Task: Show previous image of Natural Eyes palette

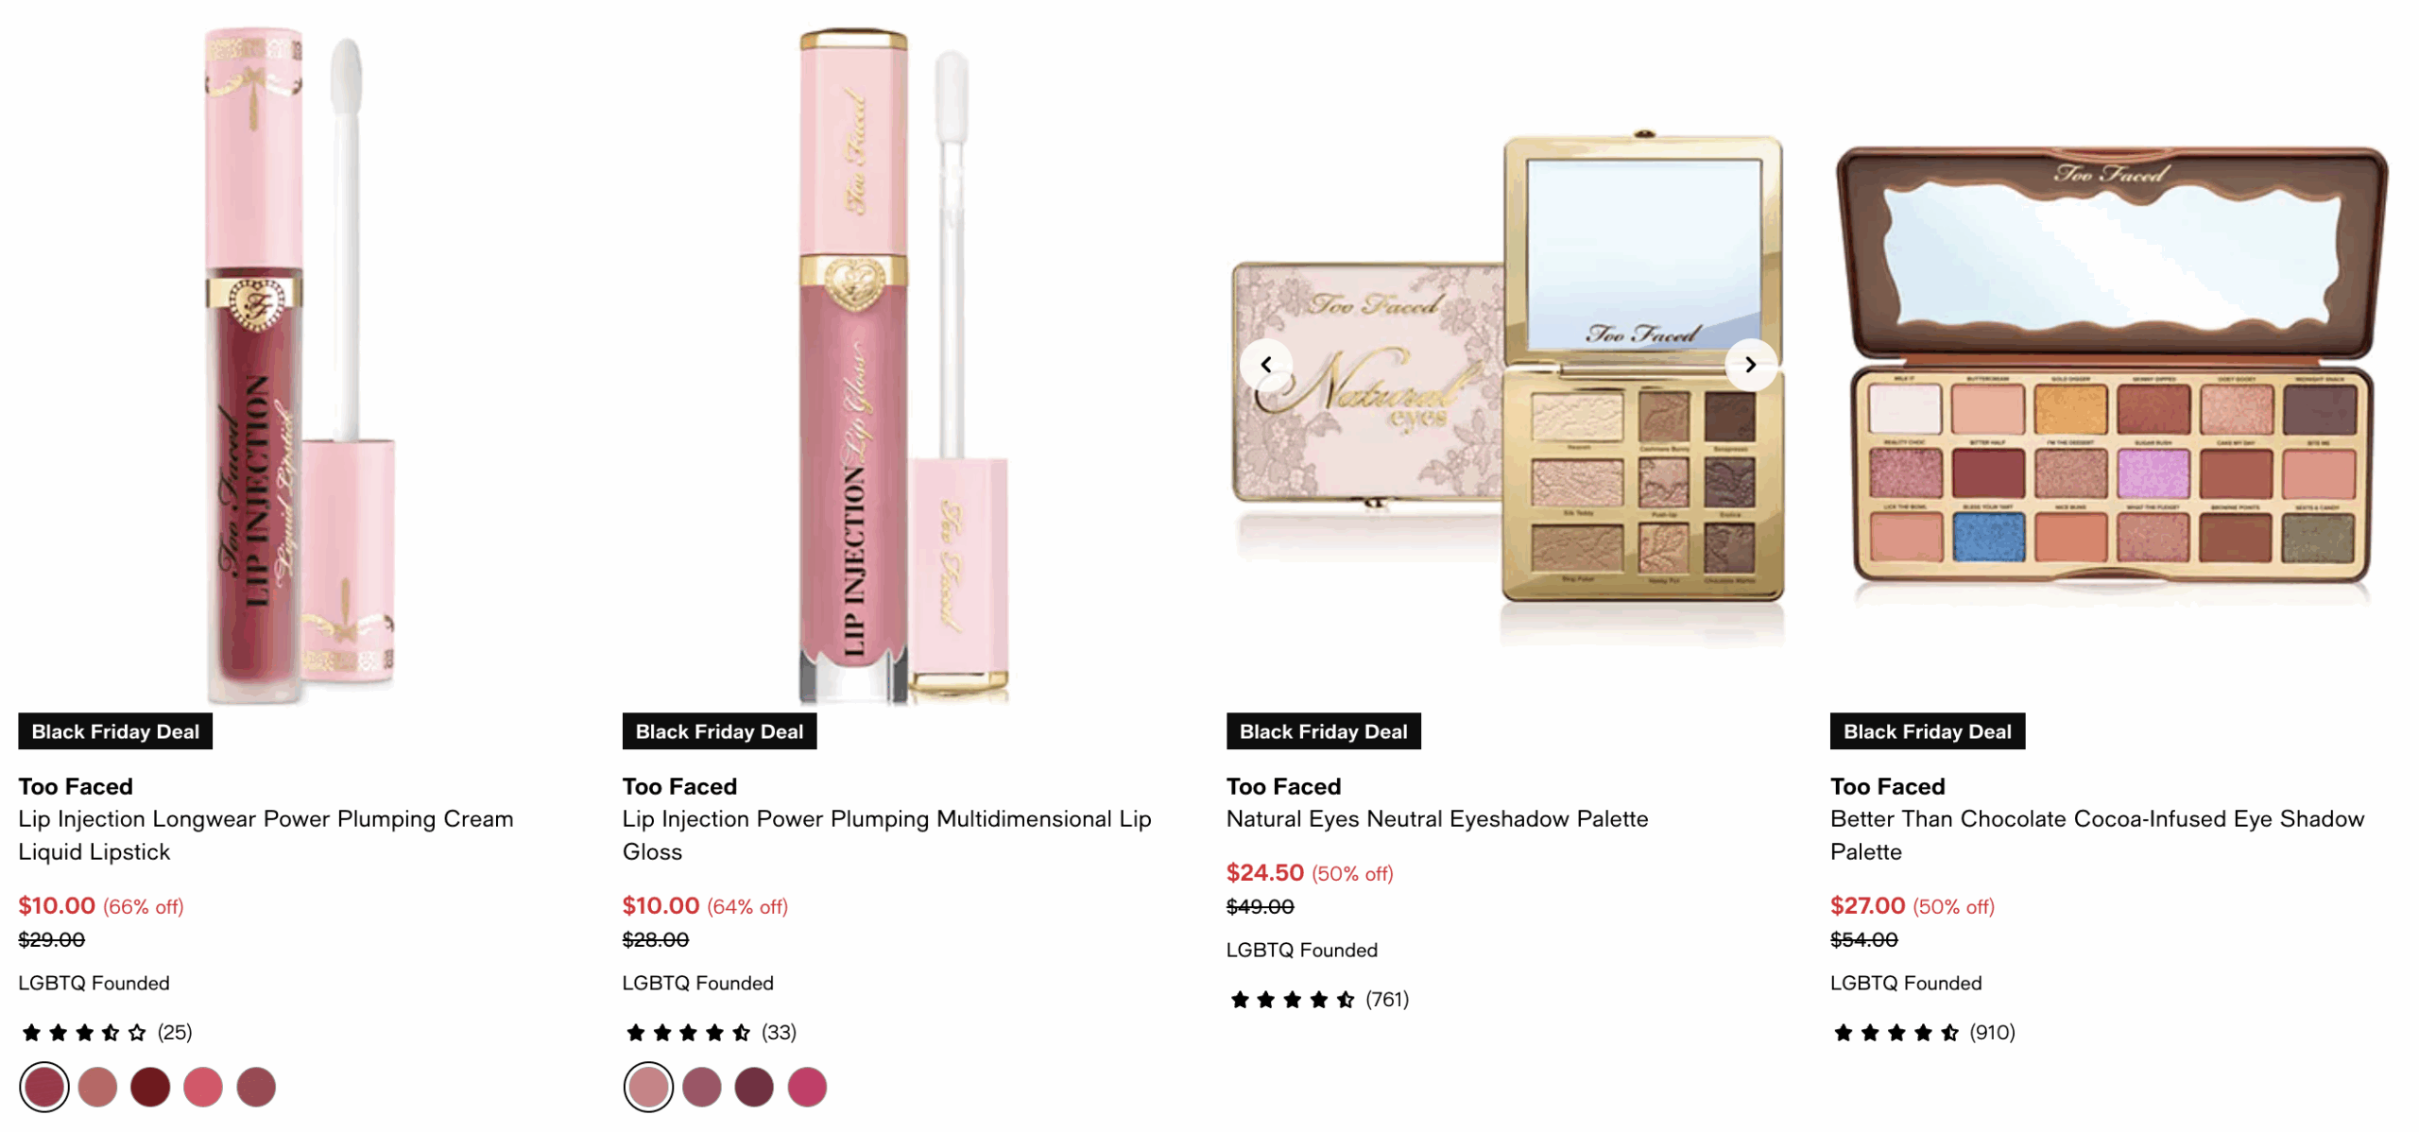Action: point(1265,364)
